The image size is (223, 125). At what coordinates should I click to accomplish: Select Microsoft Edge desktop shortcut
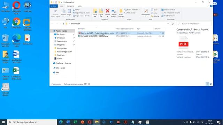coord(16,40)
